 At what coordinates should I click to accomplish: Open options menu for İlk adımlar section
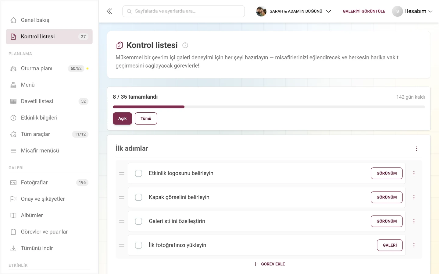pos(417,149)
